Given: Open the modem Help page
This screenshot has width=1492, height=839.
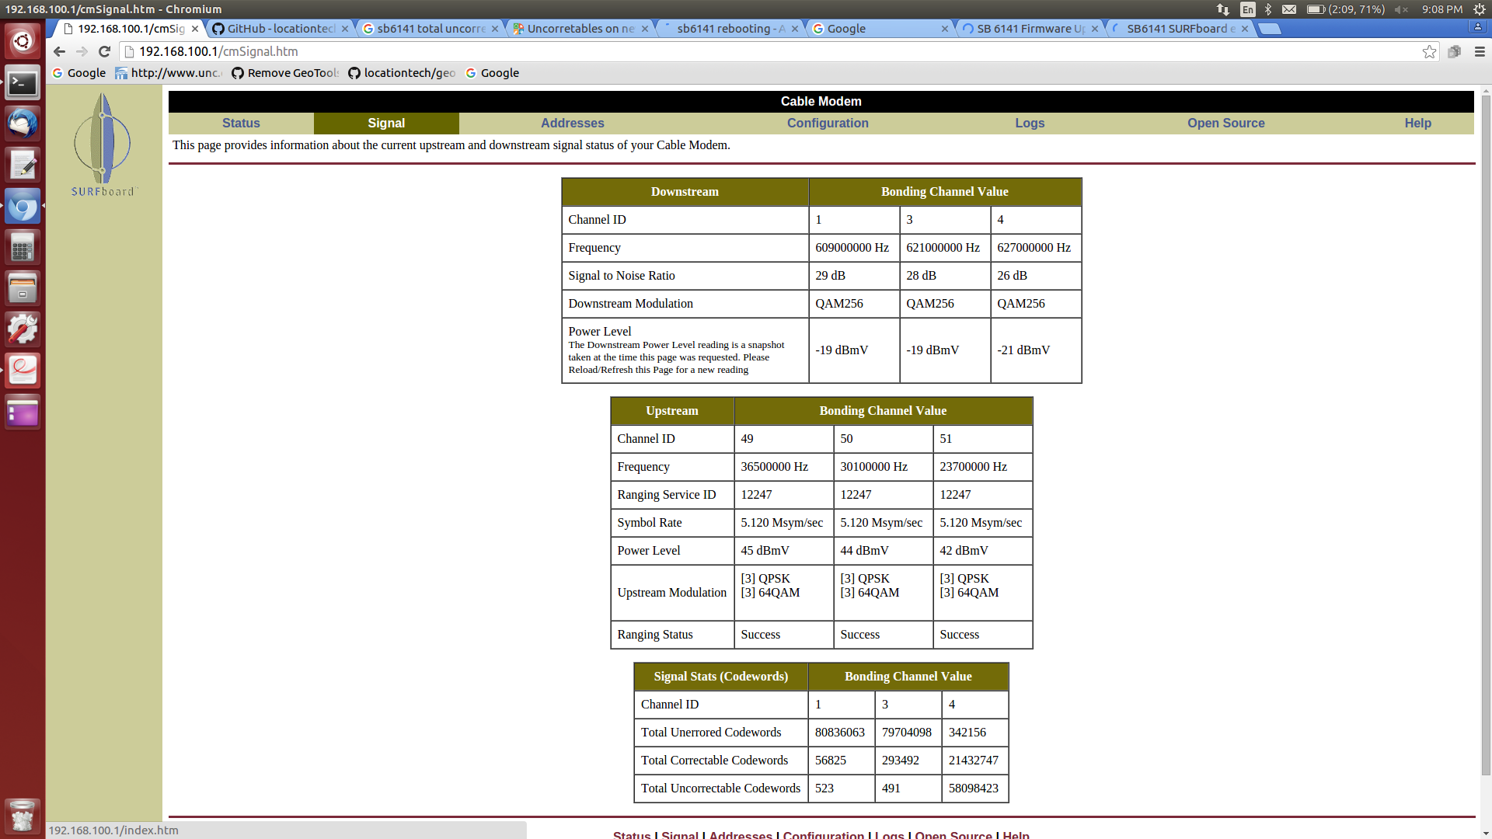Looking at the screenshot, I should pyautogui.click(x=1417, y=123).
